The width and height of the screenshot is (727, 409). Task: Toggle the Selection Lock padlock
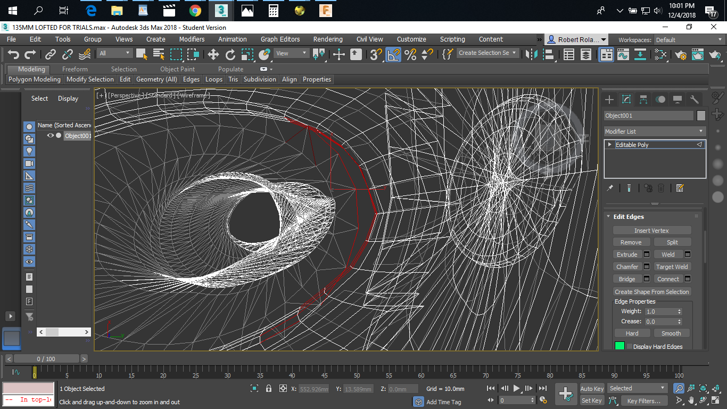click(269, 389)
